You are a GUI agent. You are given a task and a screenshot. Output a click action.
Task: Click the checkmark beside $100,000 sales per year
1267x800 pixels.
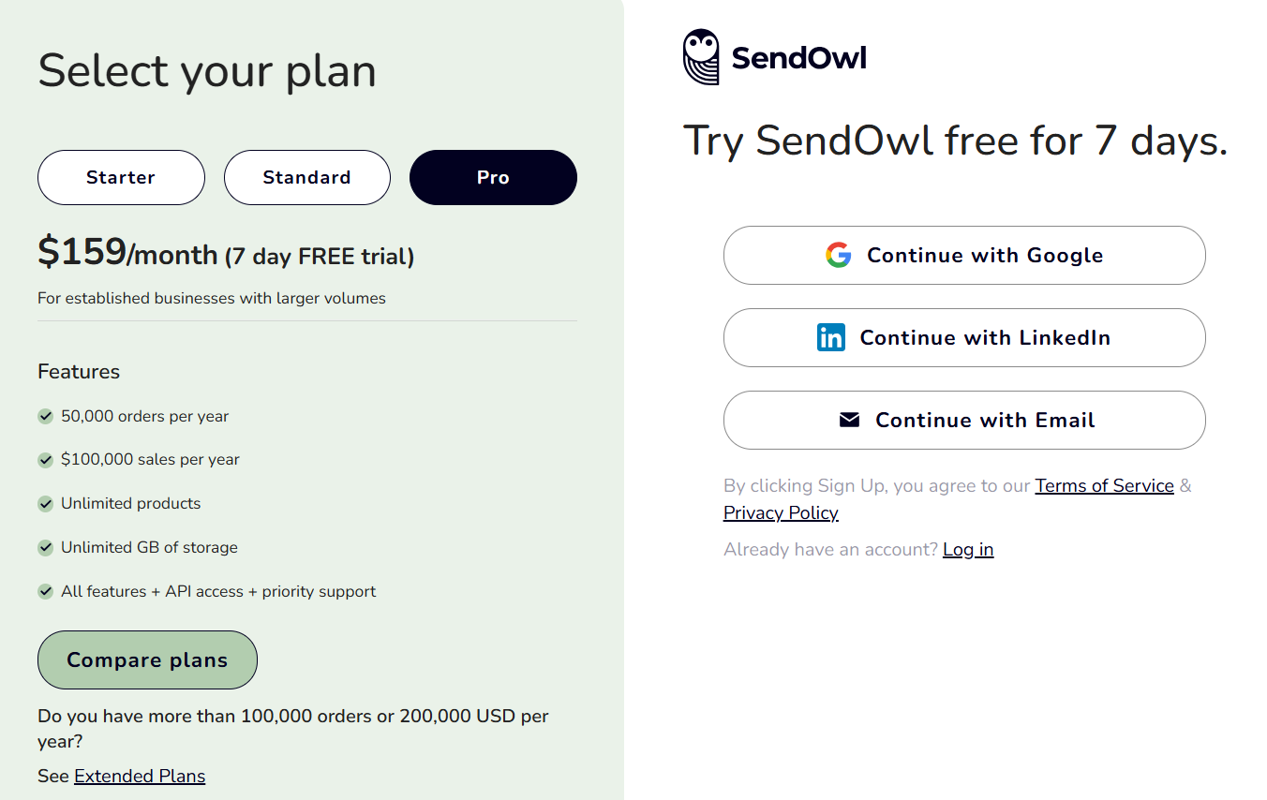[x=45, y=460]
